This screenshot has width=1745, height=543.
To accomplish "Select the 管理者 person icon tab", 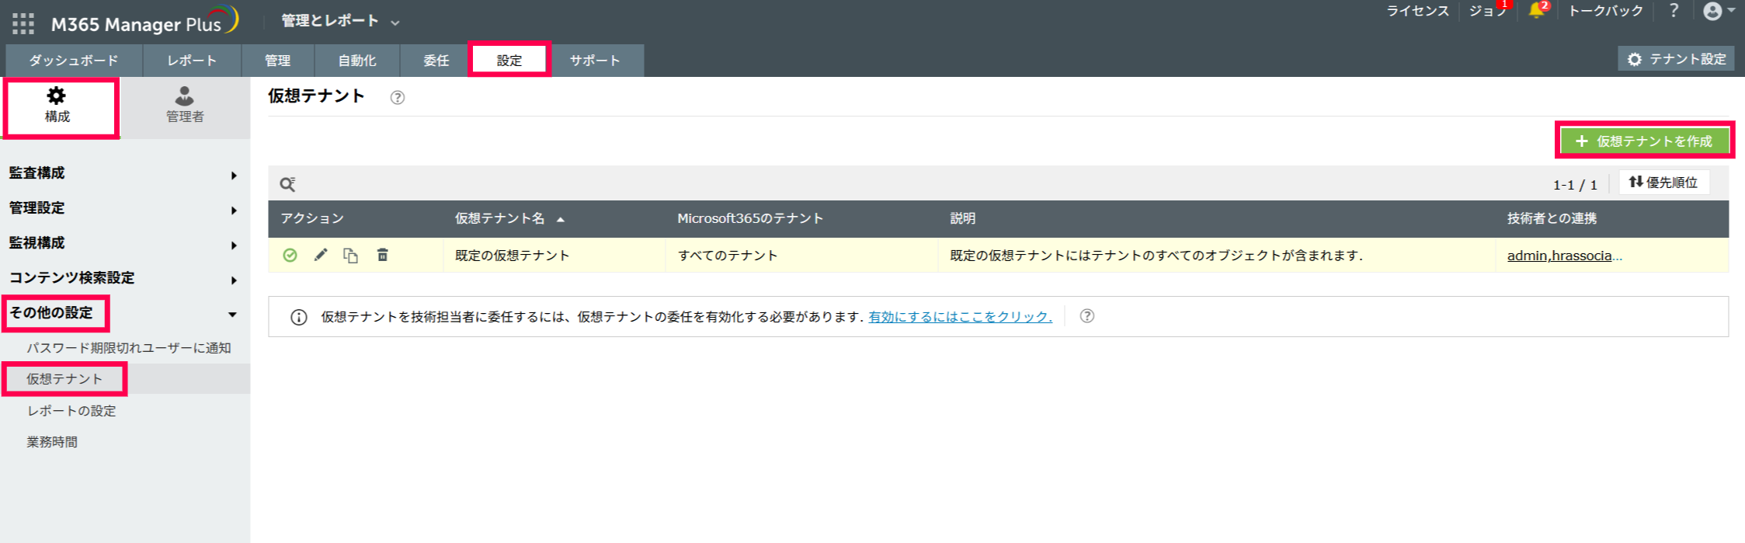I will (x=185, y=106).
